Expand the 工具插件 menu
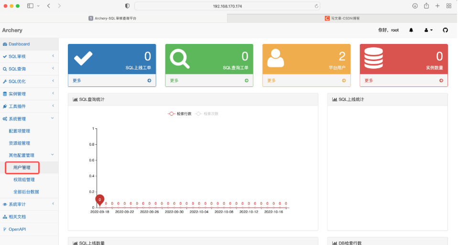 pos(29,106)
